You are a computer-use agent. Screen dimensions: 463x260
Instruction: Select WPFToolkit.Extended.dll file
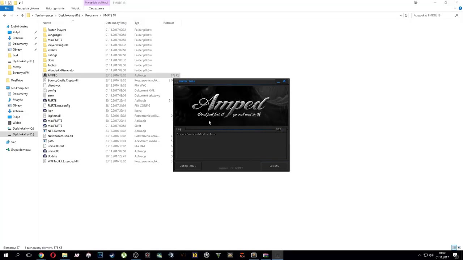pyautogui.click(x=63, y=161)
